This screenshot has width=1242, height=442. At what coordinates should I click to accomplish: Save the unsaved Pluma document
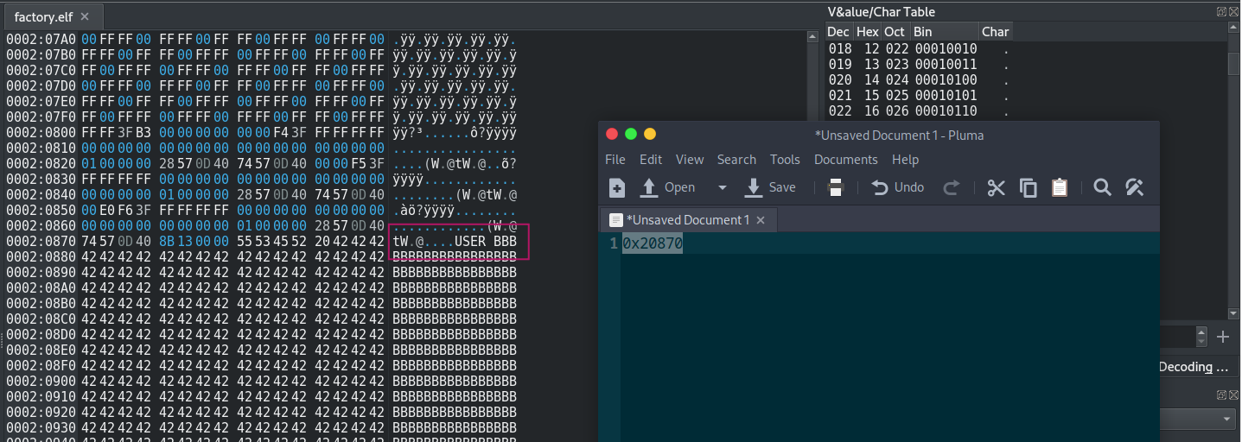(x=769, y=187)
